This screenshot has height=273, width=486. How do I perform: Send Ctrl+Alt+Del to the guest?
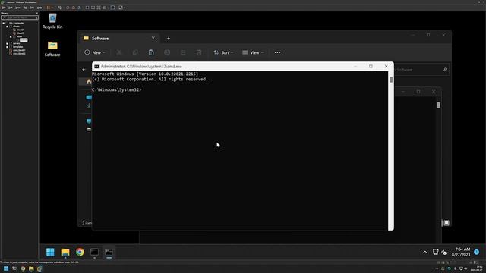pyautogui.click(x=59, y=8)
